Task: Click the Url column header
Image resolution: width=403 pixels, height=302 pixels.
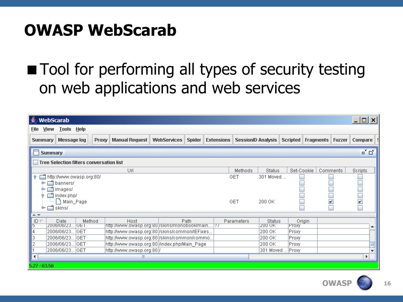Action: [x=130, y=170]
